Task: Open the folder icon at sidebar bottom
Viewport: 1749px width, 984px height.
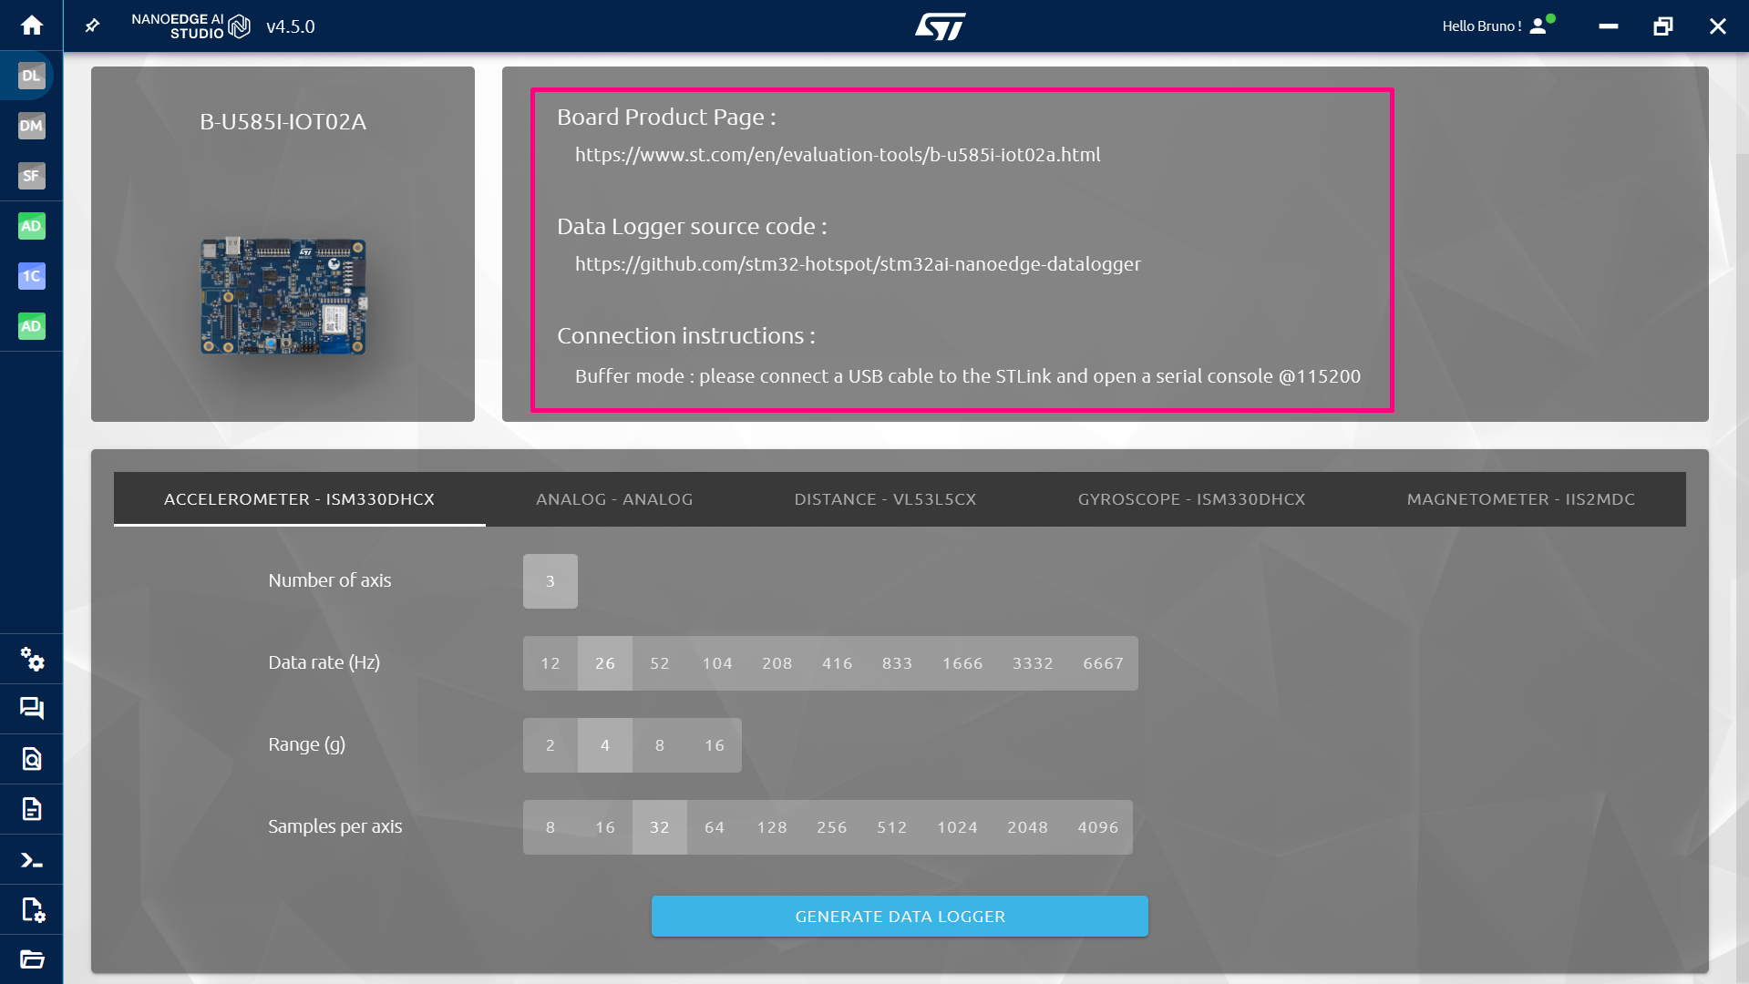Action: [x=32, y=959]
